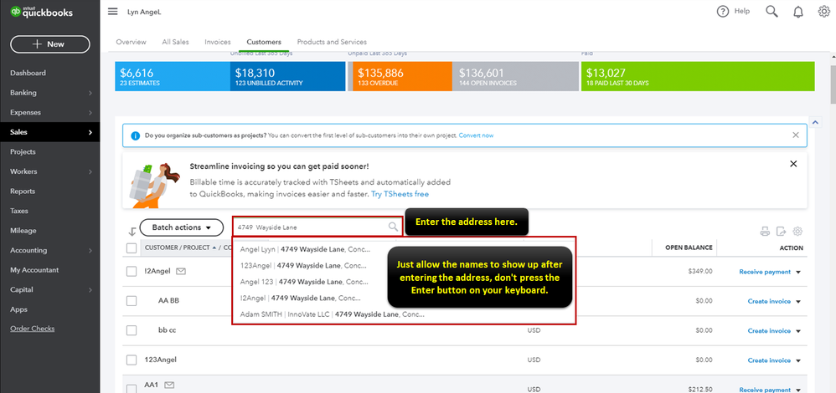Screen dimensions: 836x393
Task: Select the Customers tab
Action: coord(264,42)
